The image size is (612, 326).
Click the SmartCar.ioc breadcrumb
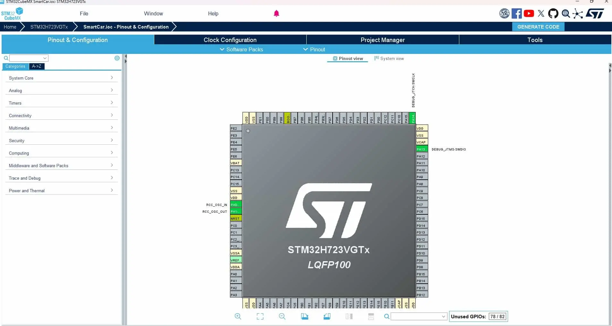click(x=126, y=27)
